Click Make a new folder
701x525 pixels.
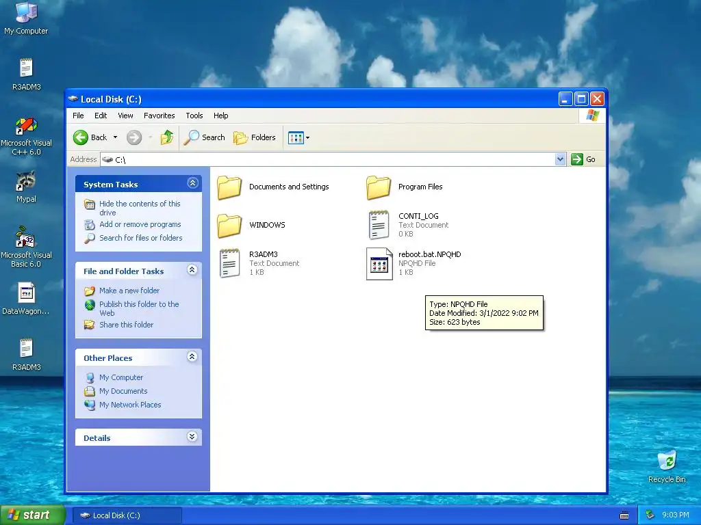[x=129, y=291]
